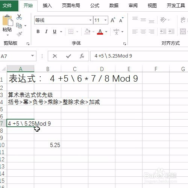Open the 文件 tab
This screenshot has width=188, height=188.
point(9,6)
